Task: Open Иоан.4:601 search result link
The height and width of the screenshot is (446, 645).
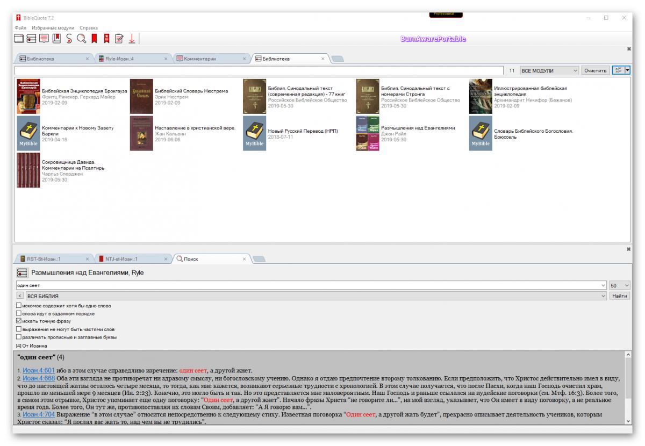Action: pos(39,371)
